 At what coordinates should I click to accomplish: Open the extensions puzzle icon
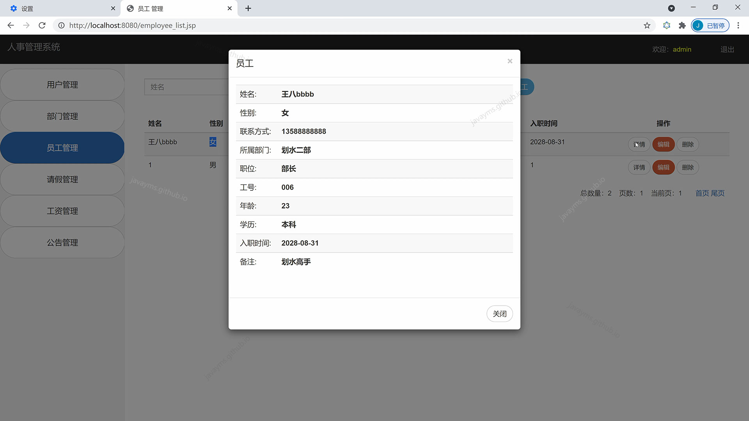coord(682,25)
